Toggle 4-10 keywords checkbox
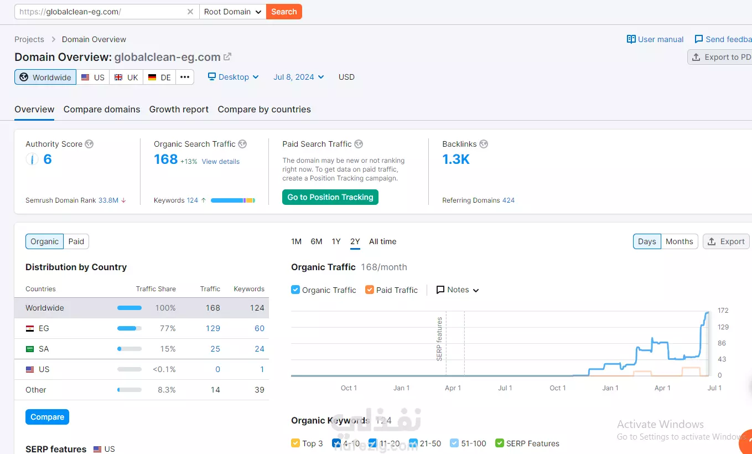Image resolution: width=752 pixels, height=454 pixels. 336,443
